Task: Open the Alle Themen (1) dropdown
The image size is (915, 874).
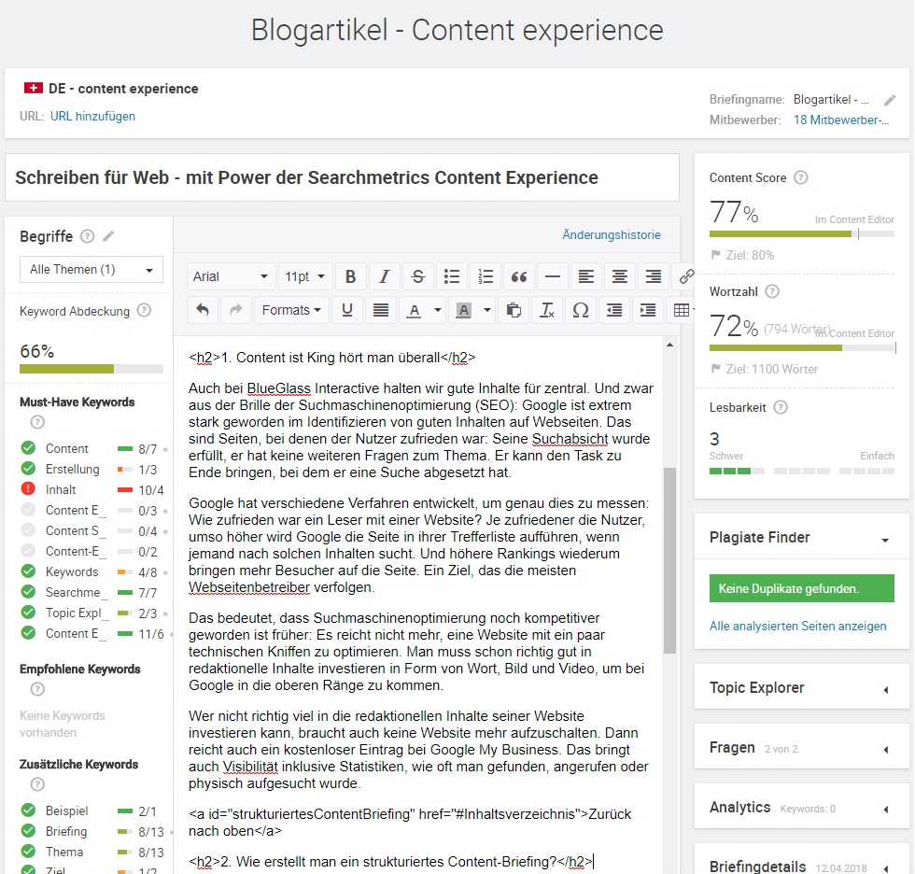Action: pyautogui.click(x=91, y=270)
